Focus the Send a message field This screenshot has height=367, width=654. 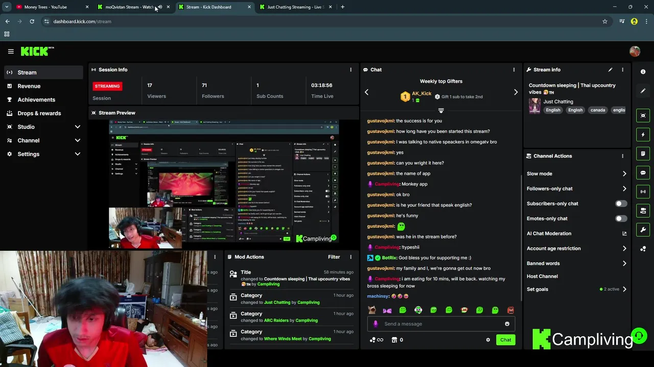click(x=441, y=324)
